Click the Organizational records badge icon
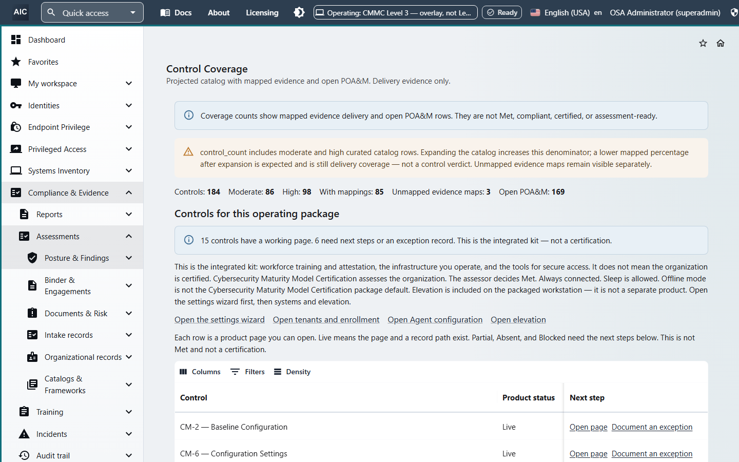This screenshot has width=739, height=462. (x=32, y=357)
